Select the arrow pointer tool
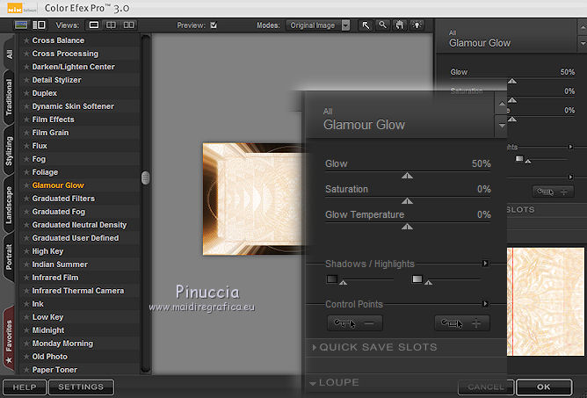Screen dimensions: 587x398 [366, 25]
